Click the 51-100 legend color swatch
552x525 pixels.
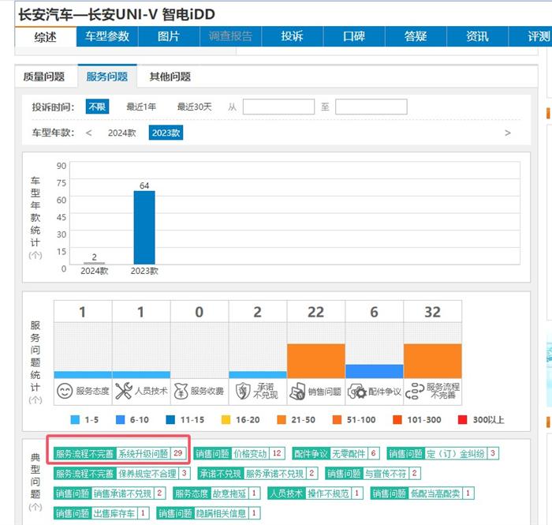point(337,420)
